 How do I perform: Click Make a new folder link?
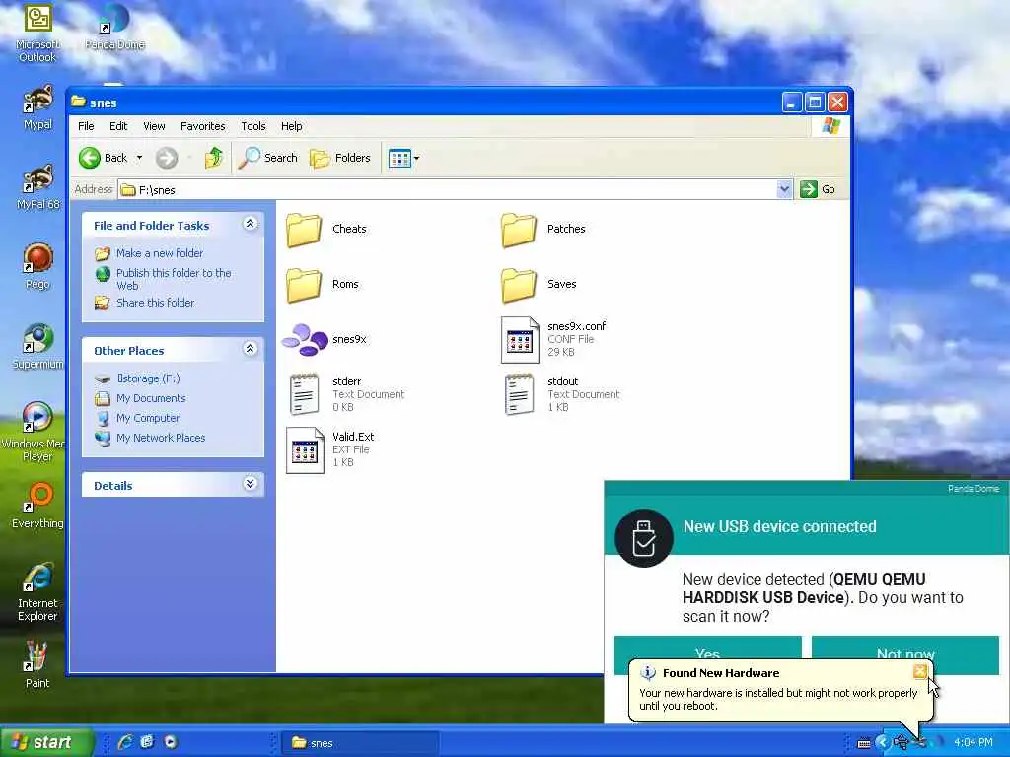tap(159, 253)
